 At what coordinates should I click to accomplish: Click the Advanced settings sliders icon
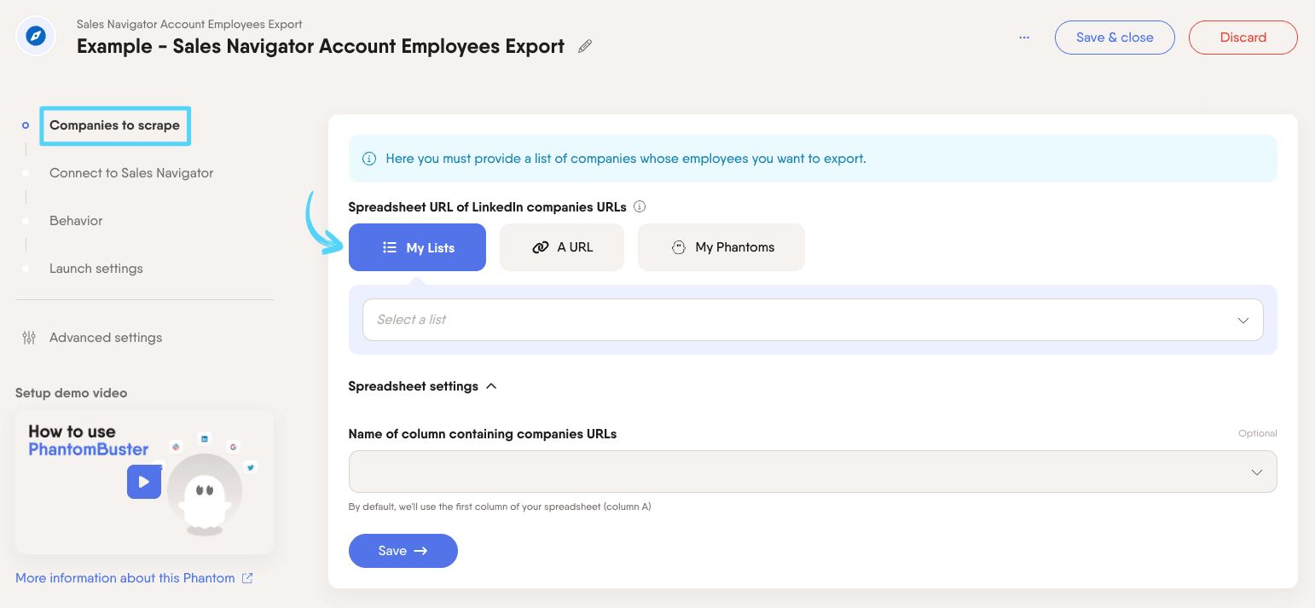pos(29,338)
